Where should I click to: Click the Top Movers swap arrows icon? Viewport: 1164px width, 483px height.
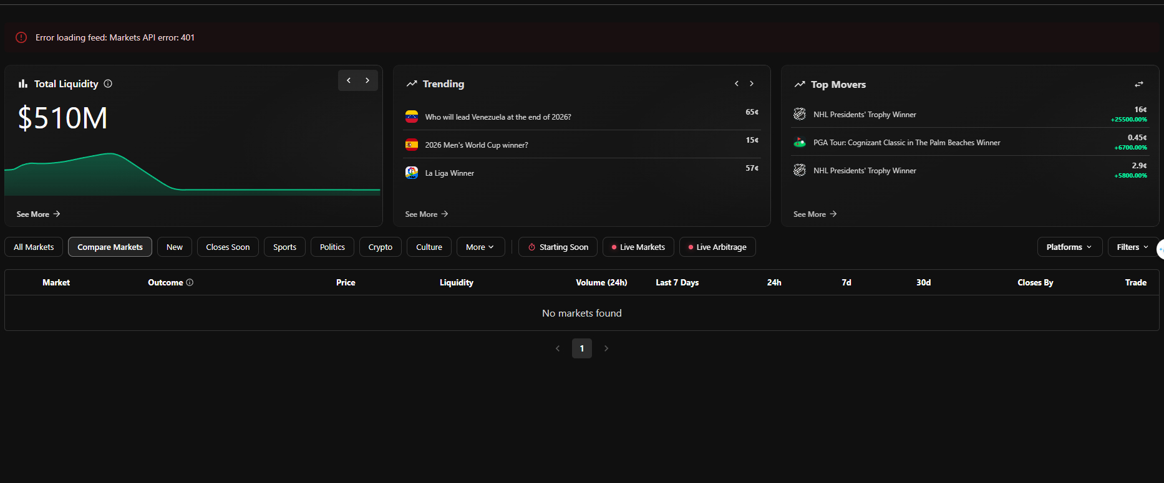click(1138, 84)
